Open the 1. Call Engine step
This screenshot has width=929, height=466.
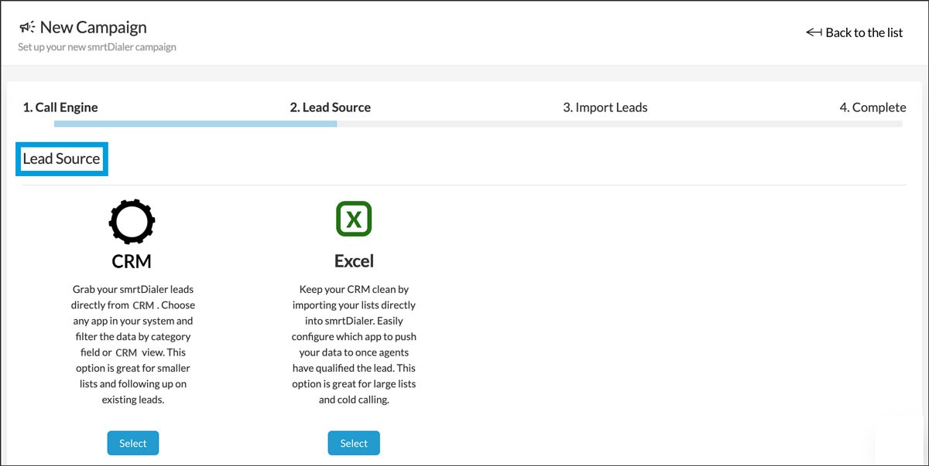click(x=60, y=107)
